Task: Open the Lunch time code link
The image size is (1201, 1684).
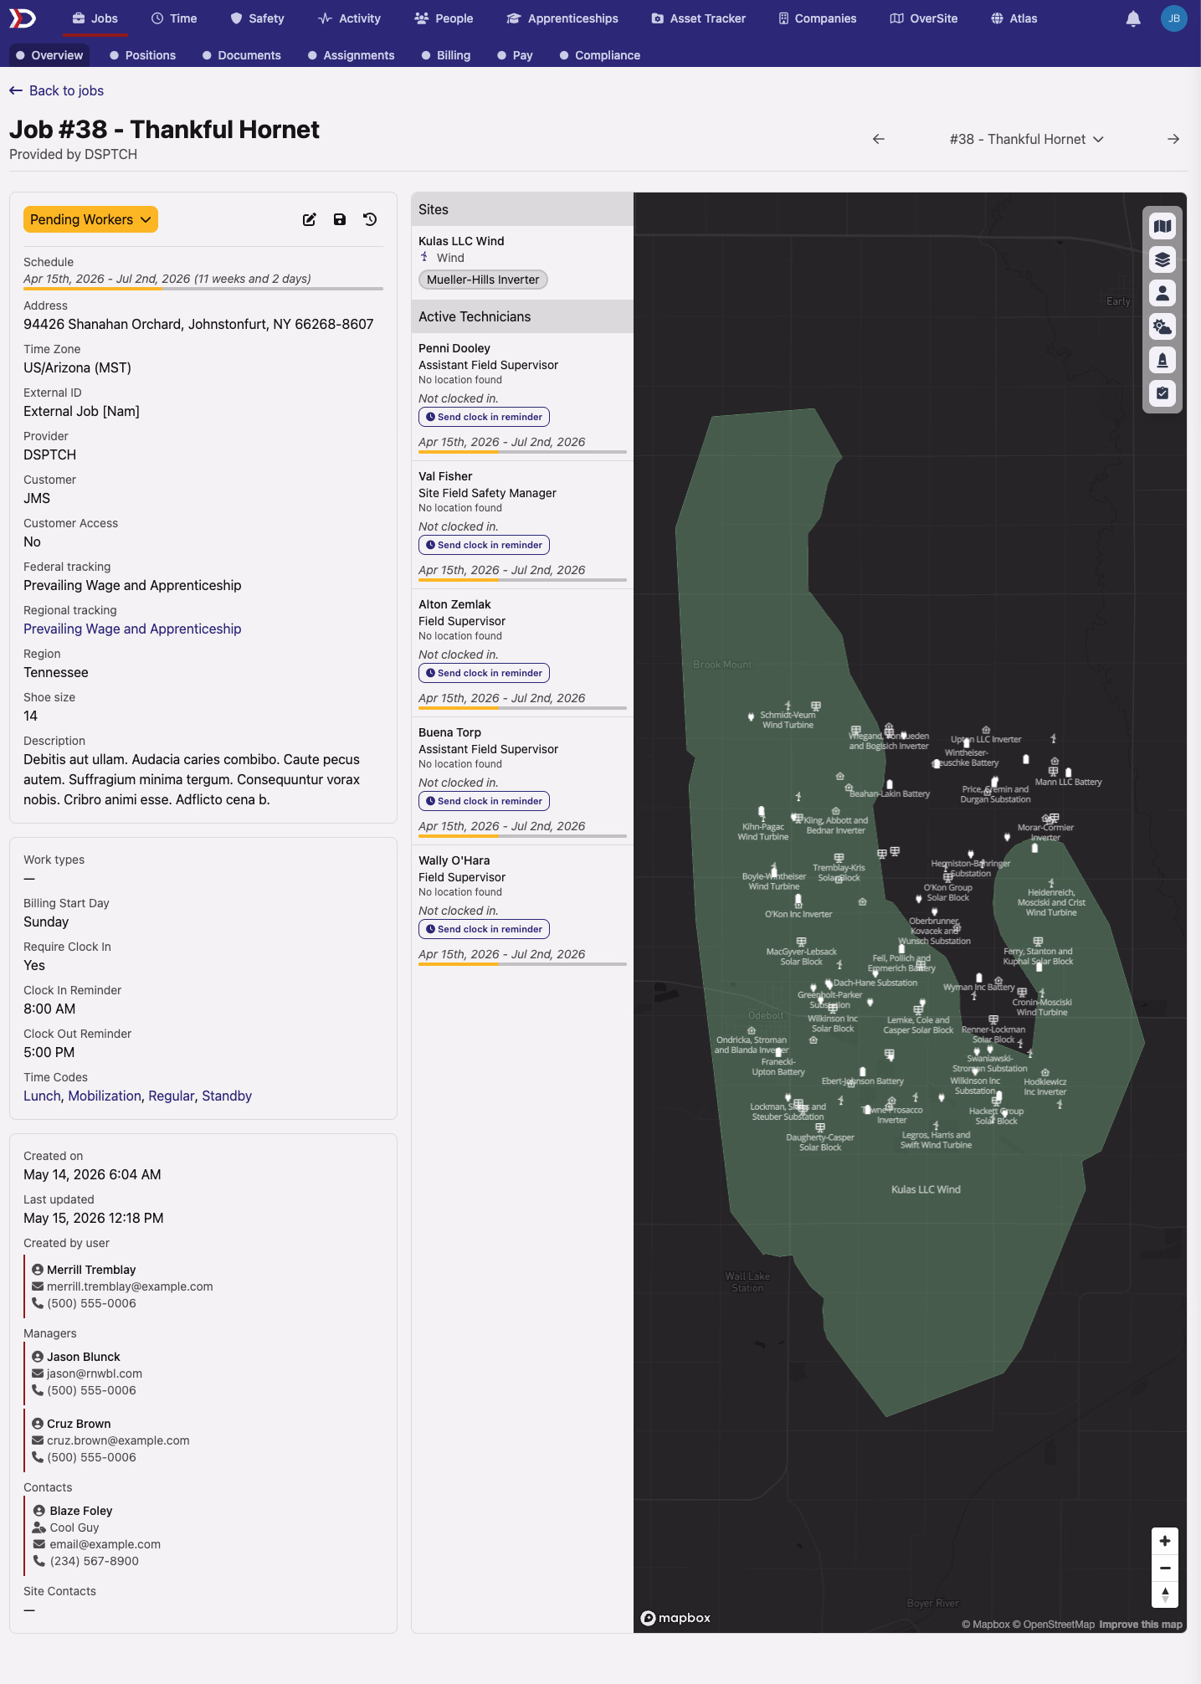Action: click(42, 1096)
